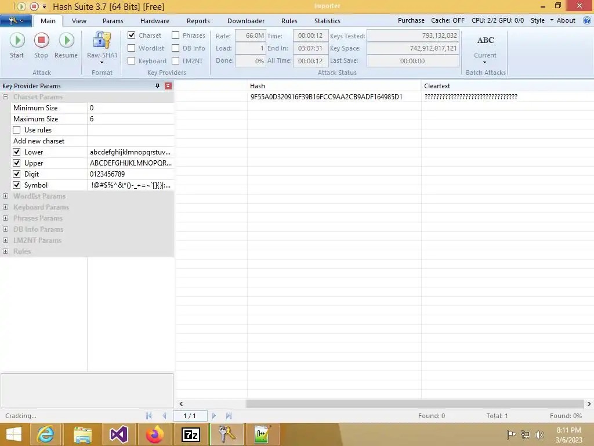Launch Internet Explorer from taskbar
This screenshot has height=446, width=594.
click(45, 434)
